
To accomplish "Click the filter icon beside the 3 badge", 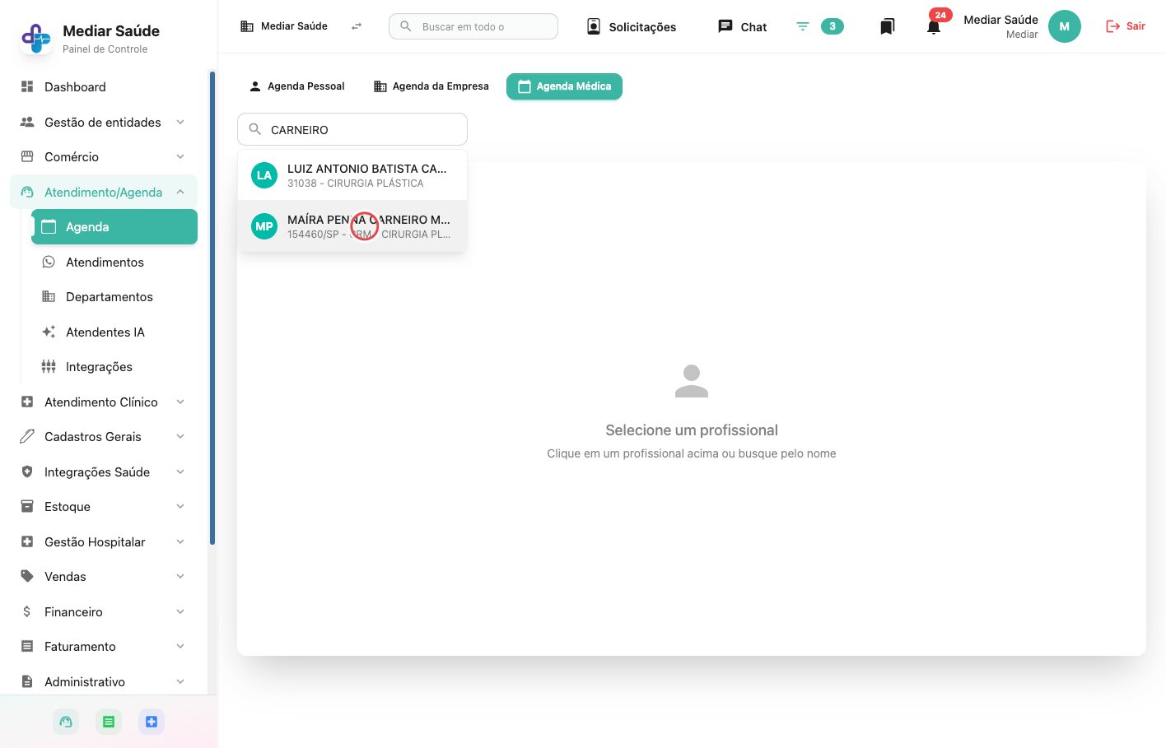I will coord(803,26).
